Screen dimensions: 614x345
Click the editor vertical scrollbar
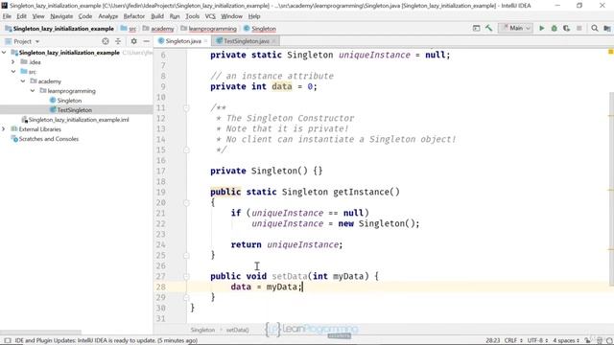tap(612, 190)
